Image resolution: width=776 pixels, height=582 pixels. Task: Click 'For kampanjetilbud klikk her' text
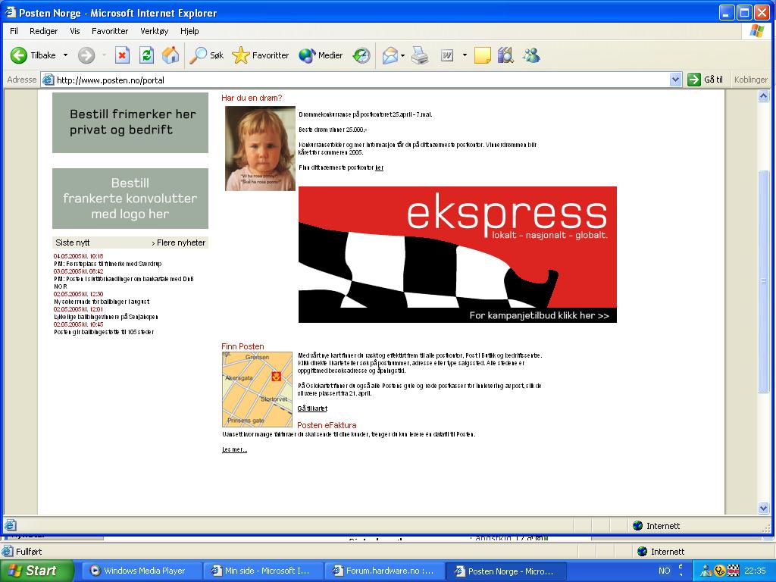coord(539,315)
